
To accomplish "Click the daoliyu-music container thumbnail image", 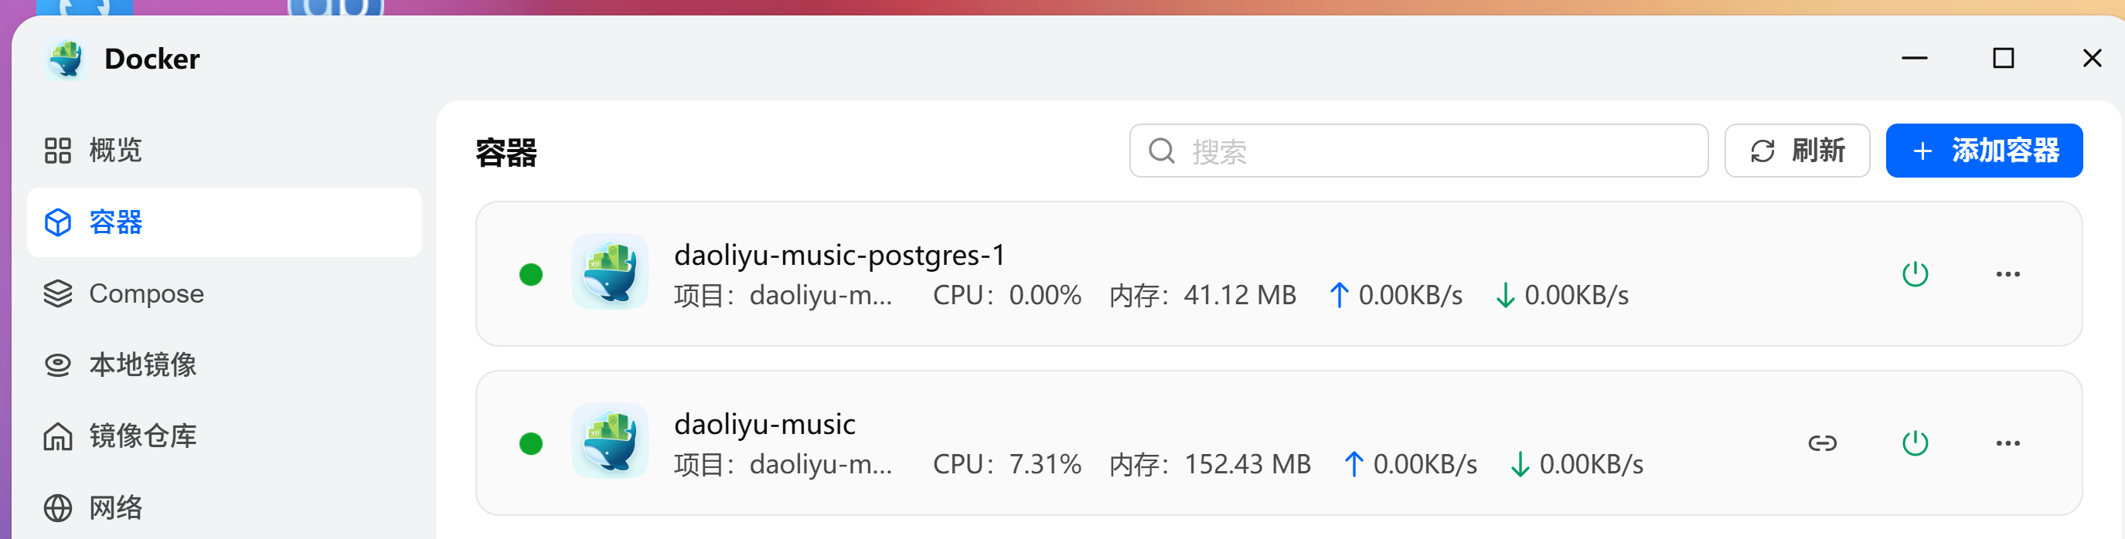I will click(610, 442).
